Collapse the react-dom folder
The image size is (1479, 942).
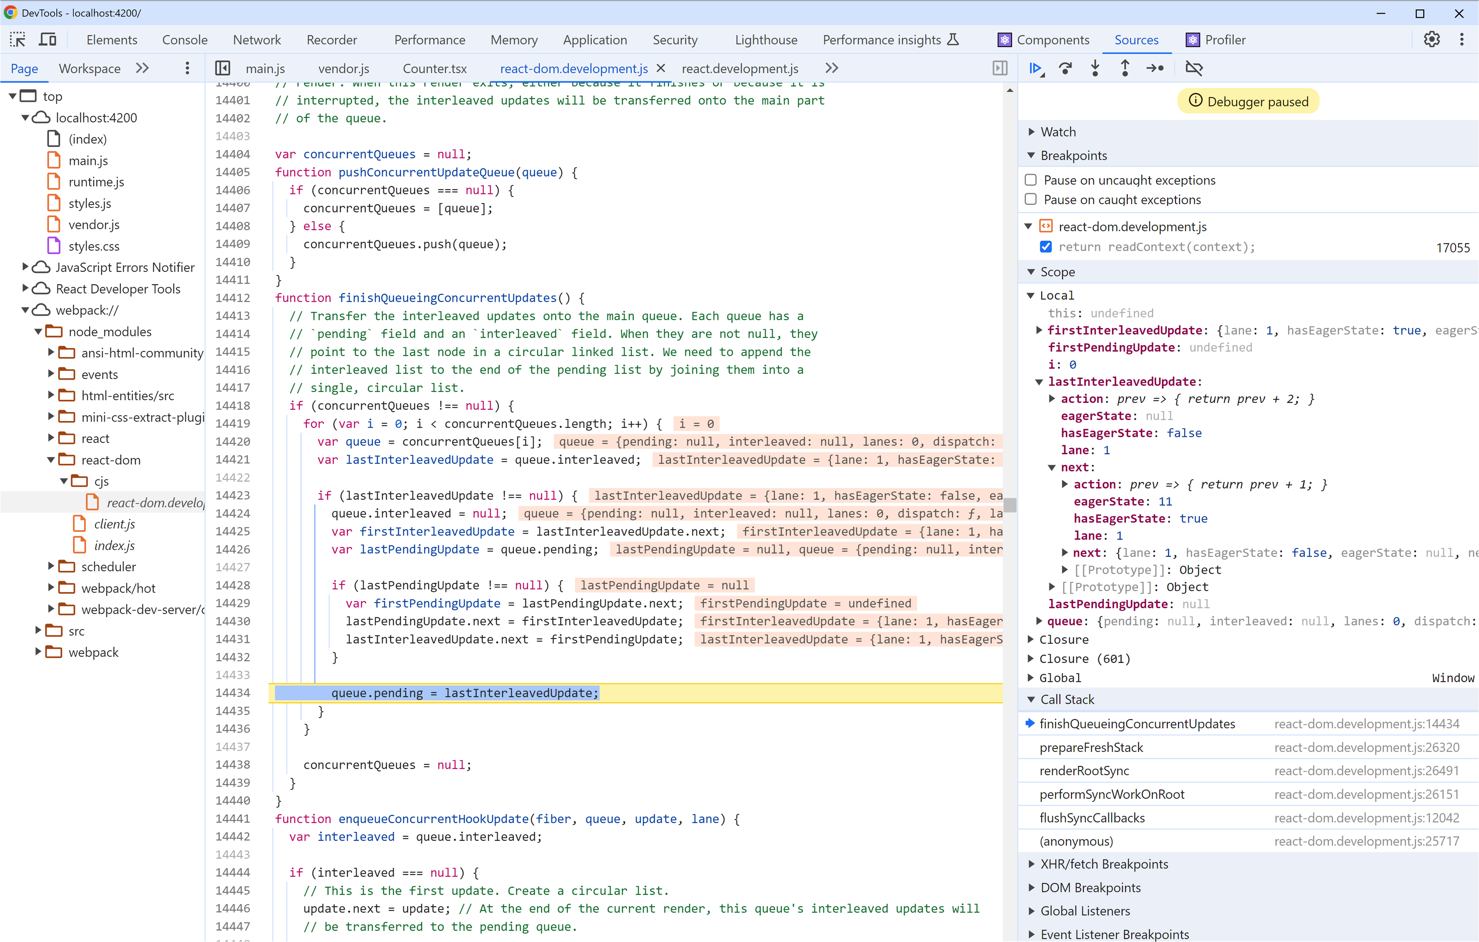click(52, 460)
